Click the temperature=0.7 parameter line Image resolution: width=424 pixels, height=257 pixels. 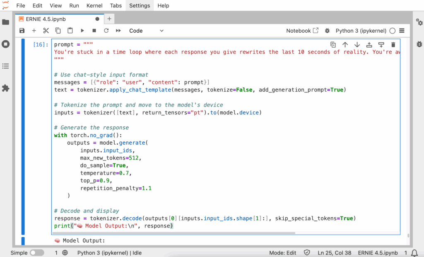(106, 173)
